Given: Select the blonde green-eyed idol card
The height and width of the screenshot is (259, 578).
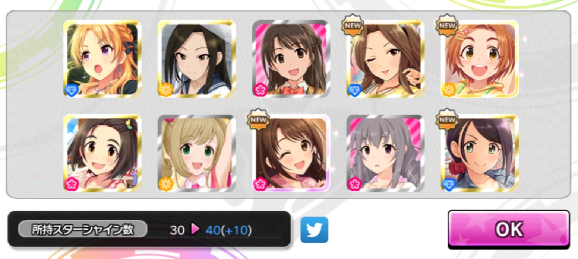Looking at the screenshot, I should coord(196,153).
